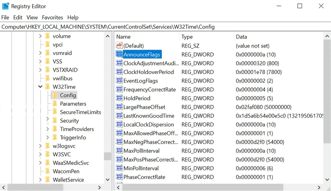Select the Parameters registry key
The width and height of the screenshot is (331, 191).
point(73,104)
